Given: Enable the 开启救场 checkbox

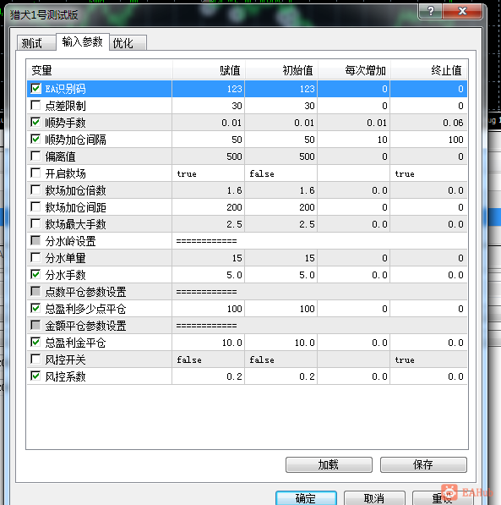Looking at the screenshot, I should coord(35,173).
